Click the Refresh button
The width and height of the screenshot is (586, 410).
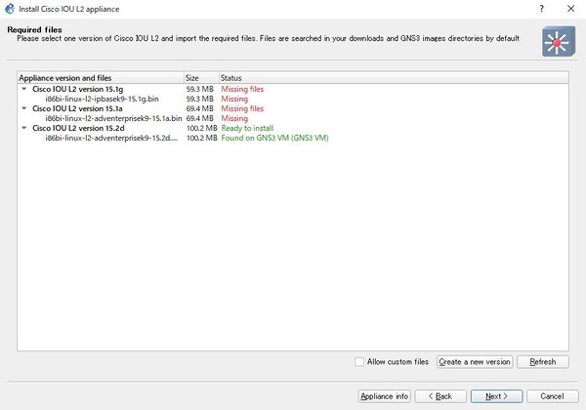543,362
